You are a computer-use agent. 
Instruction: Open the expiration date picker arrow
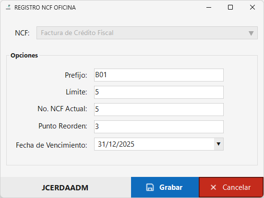(x=218, y=144)
